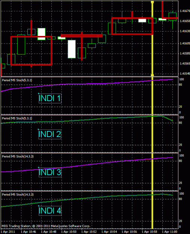190x234 pixels.
Task: Click price level 1.41650 on axis
Action: coord(185,21)
